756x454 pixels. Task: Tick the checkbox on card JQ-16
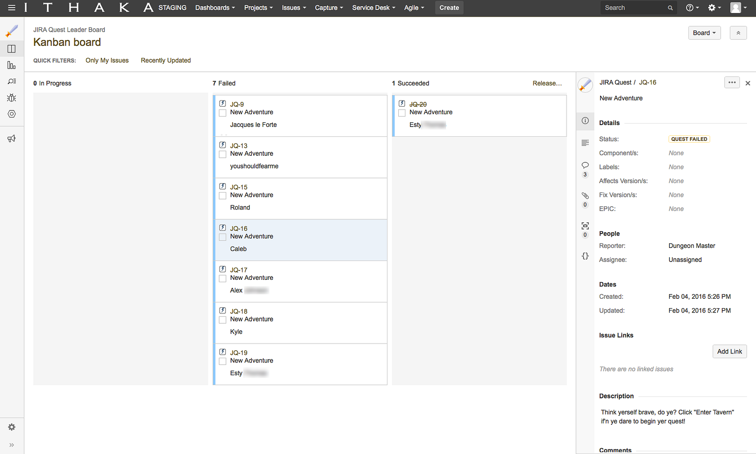[223, 237]
